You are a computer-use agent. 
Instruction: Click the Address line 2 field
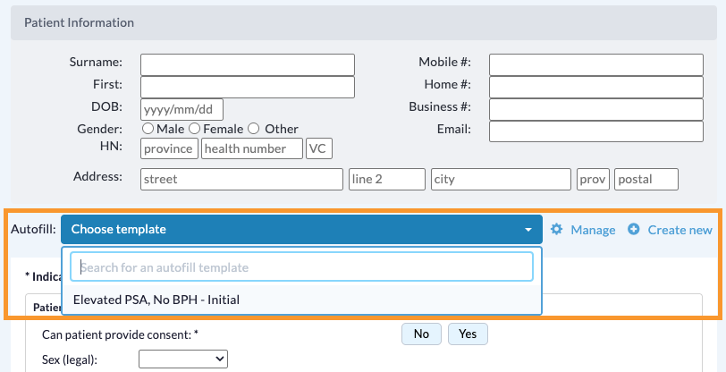pyautogui.click(x=387, y=179)
